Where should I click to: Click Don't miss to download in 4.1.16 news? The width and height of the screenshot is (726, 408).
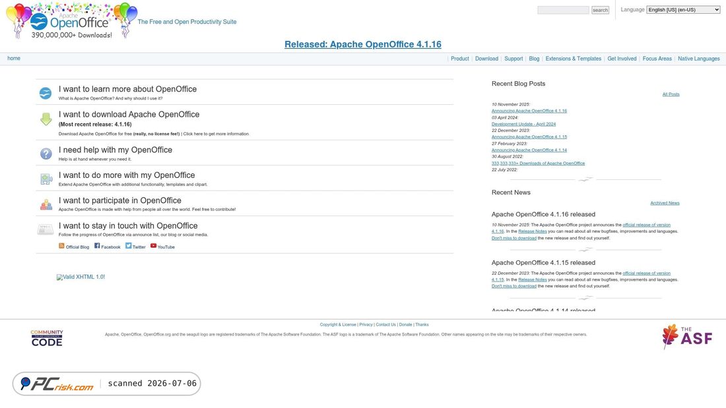(514, 238)
